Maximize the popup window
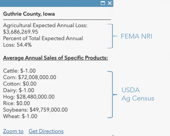The image size is (170, 136). (x=103, y=3)
